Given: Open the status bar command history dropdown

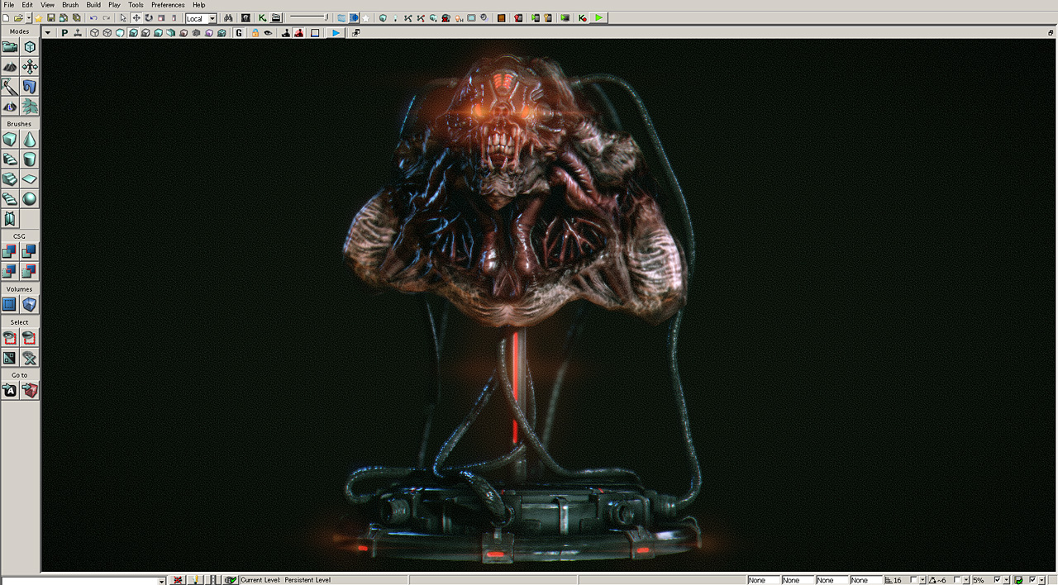Looking at the screenshot, I should point(162,580).
